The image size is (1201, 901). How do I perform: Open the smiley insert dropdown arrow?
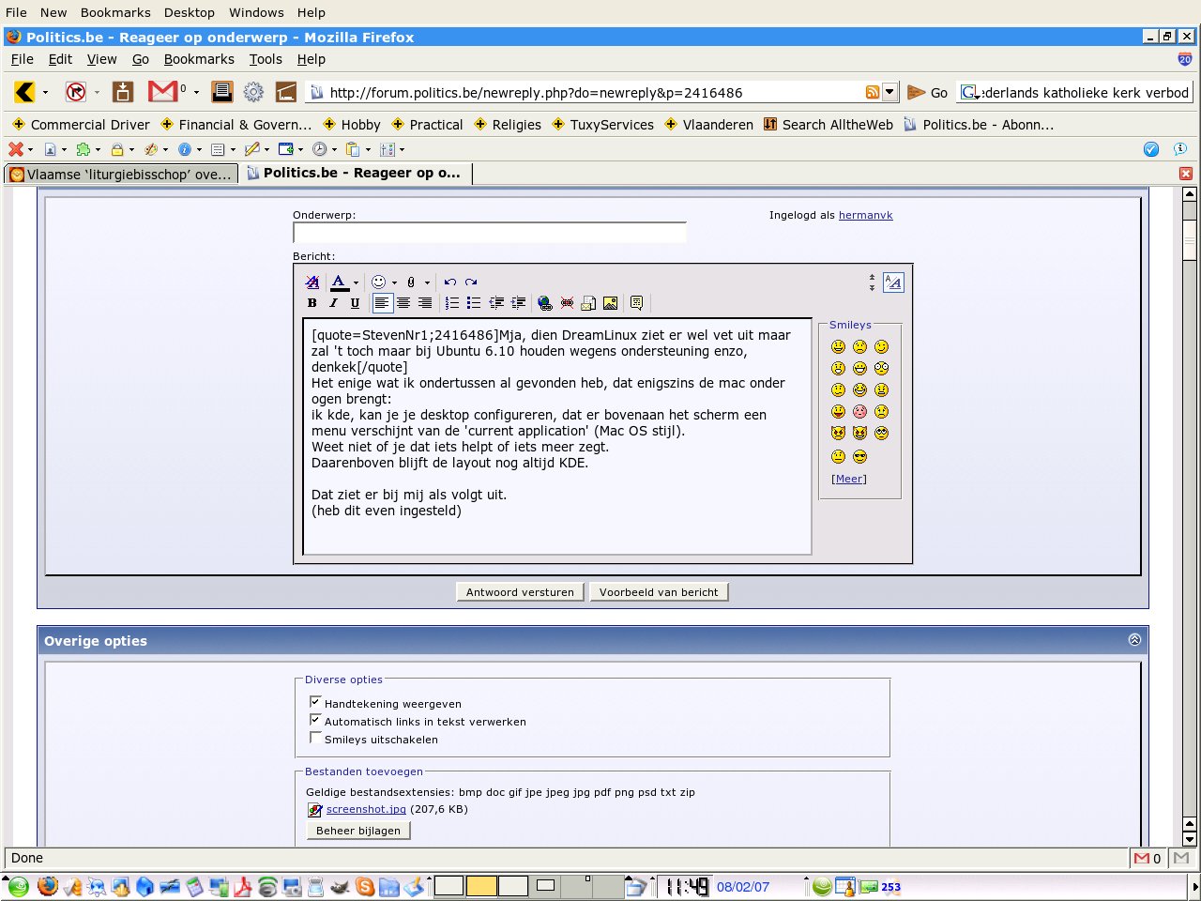[x=394, y=283]
